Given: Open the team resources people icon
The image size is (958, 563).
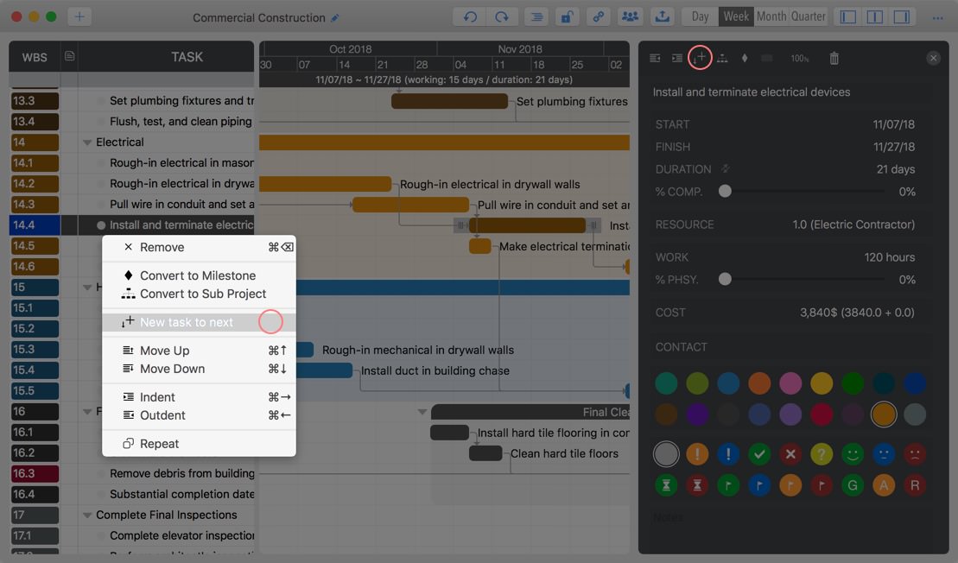Looking at the screenshot, I should pyautogui.click(x=631, y=16).
